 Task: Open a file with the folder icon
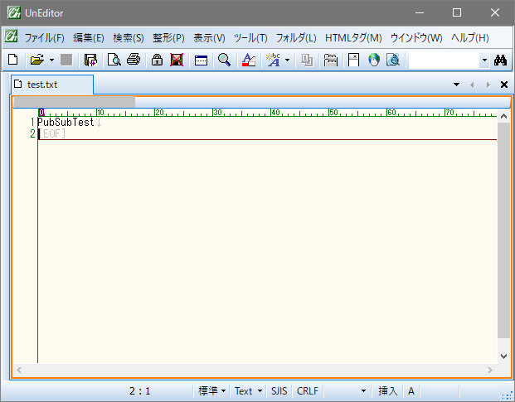36,60
